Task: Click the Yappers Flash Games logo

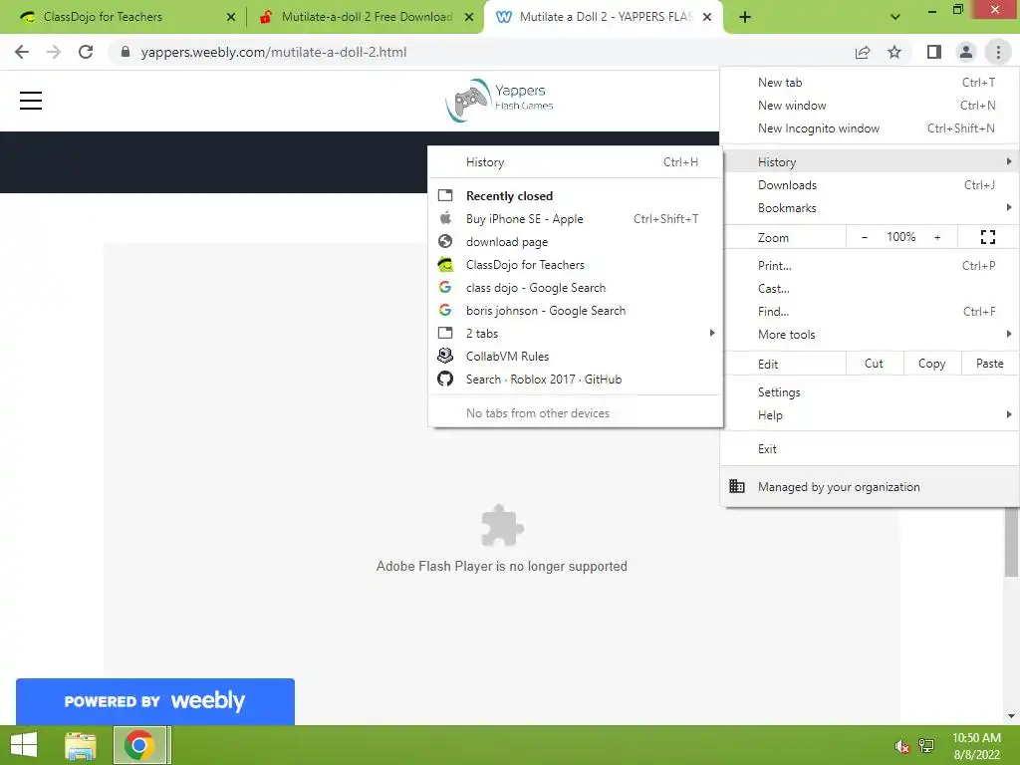Action: tap(500, 100)
